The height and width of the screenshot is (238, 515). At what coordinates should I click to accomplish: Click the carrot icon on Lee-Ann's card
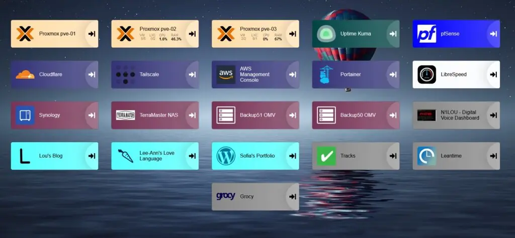point(125,156)
